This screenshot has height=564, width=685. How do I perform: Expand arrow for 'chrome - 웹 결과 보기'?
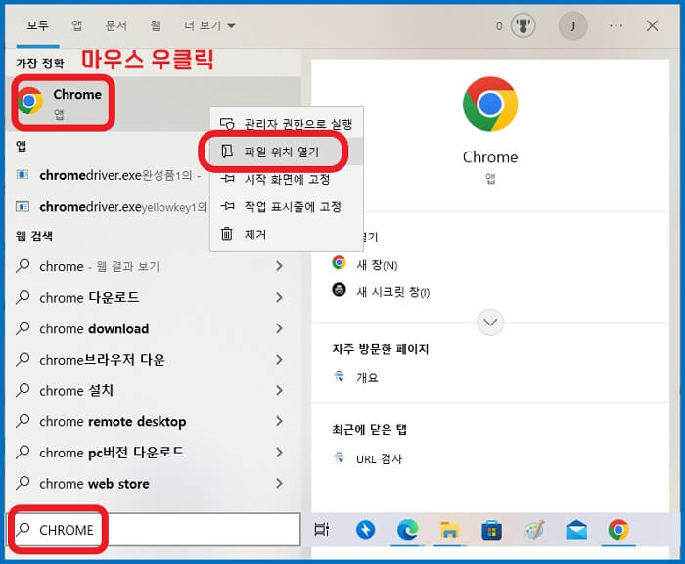pyautogui.click(x=279, y=266)
